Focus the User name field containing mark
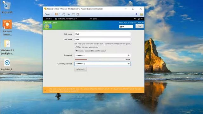203x114 pixels. [x=102, y=39]
